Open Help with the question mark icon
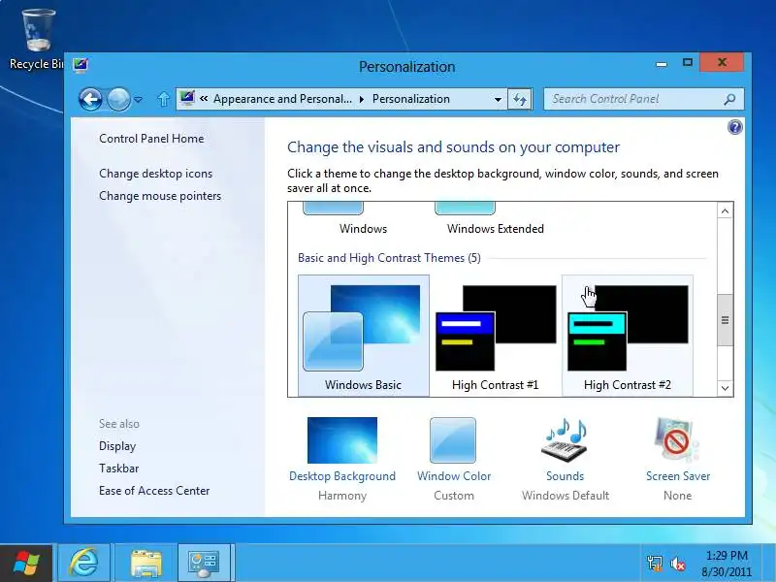776x582 pixels. tap(735, 127)
